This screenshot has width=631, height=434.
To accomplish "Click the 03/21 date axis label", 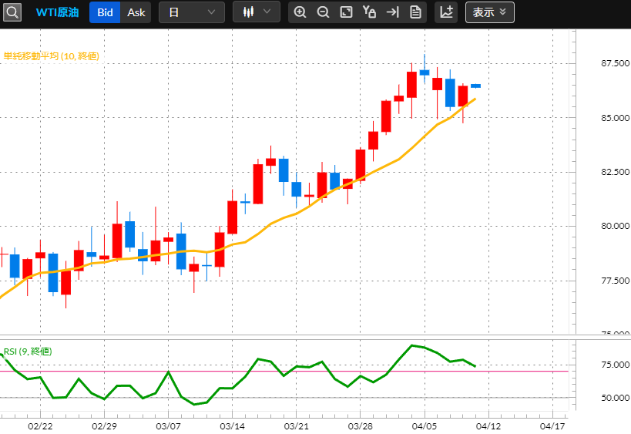I will pos(296,426).
